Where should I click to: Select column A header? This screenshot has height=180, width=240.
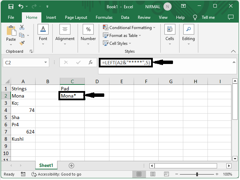click(23, 81)
